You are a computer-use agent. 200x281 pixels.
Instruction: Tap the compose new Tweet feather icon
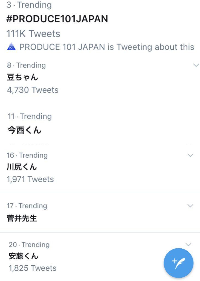tap(178, 263)
